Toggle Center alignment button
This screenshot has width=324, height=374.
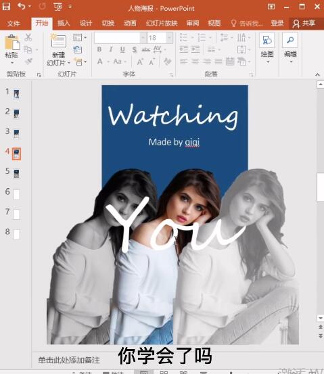pos(195,62)
